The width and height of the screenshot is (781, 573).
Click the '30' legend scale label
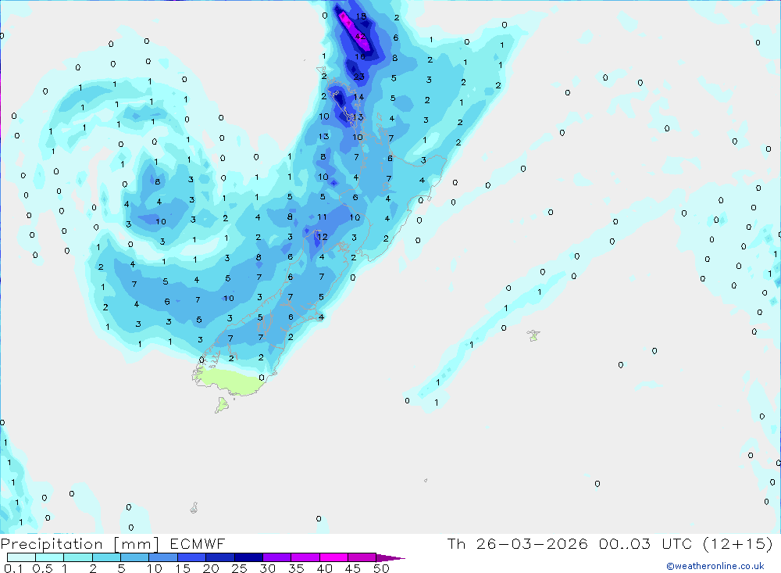(267, 568)
